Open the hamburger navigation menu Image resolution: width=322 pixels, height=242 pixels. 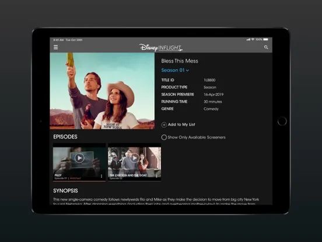click(x=55, y=47)
